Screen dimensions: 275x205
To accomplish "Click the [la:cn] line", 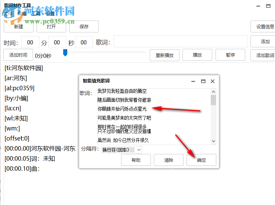I will pos(13,108).
